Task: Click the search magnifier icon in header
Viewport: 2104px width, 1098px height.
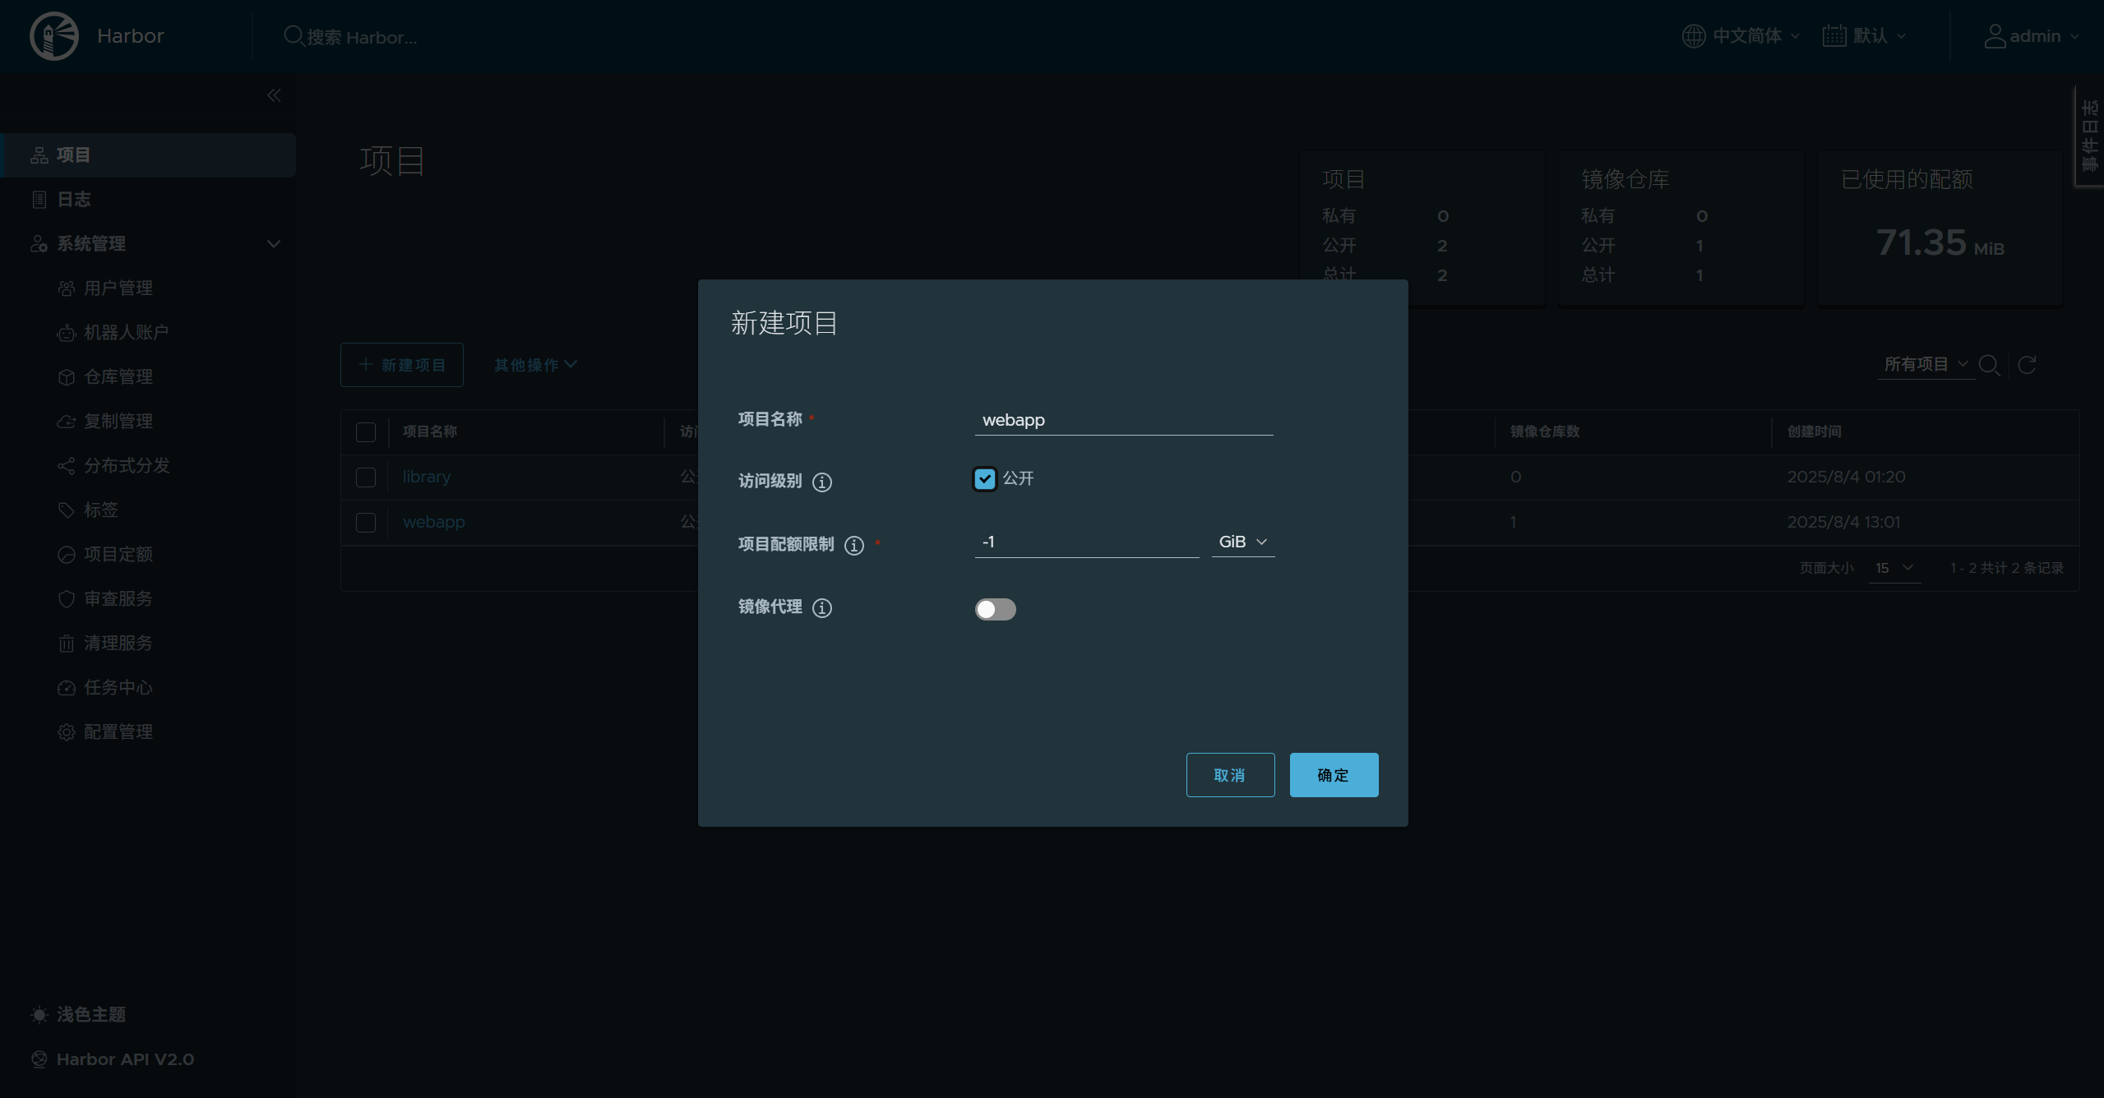Action: pos(294,36)
